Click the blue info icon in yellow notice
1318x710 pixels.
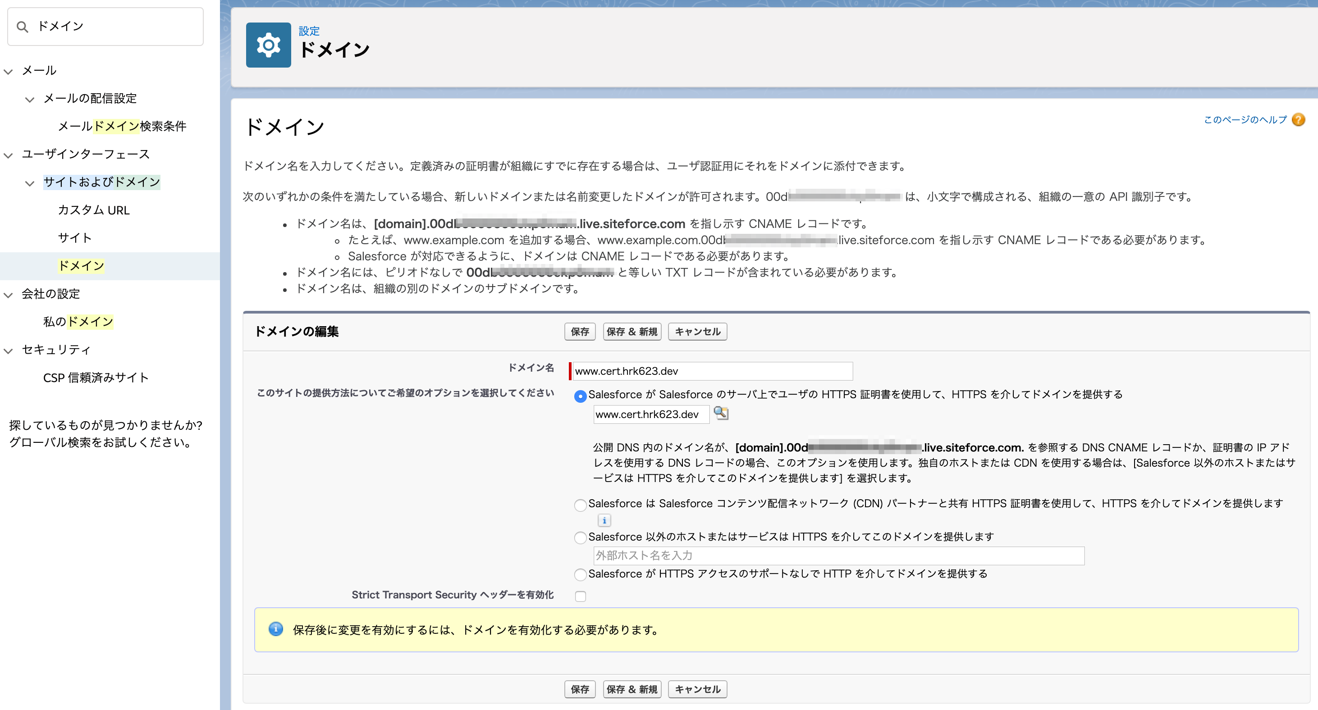coord(275,629)
